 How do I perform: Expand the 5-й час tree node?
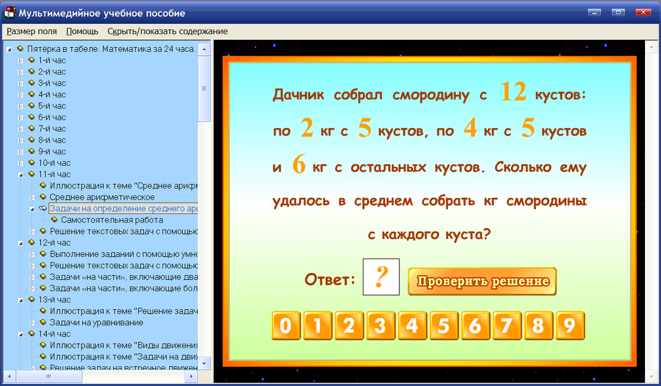21,106
